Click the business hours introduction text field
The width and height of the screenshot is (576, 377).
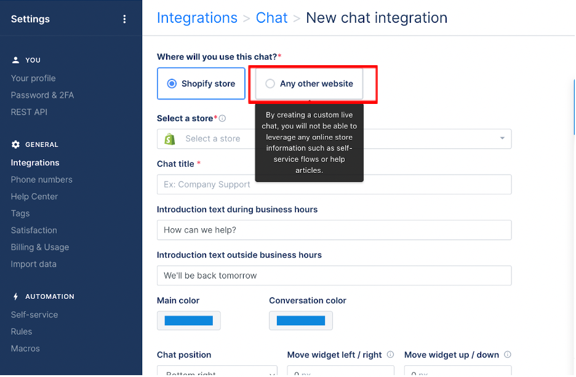click(x=334, y=230)
